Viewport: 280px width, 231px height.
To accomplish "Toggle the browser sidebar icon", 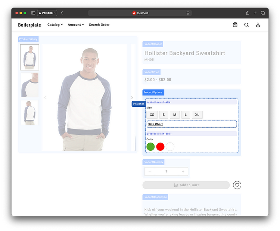I will tap(33, 13).
